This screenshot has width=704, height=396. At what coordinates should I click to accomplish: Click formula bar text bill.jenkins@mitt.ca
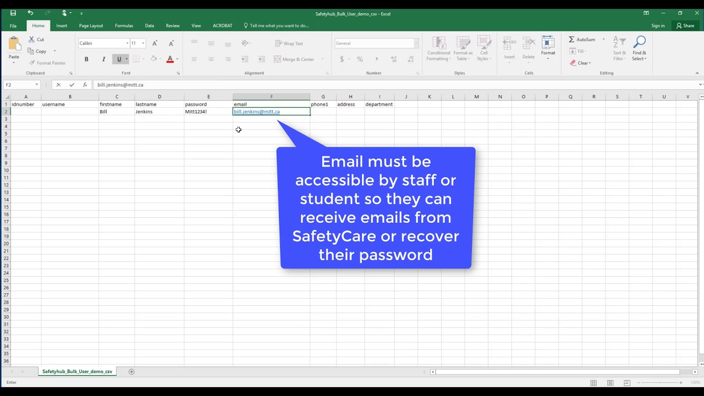pos(120,85)
